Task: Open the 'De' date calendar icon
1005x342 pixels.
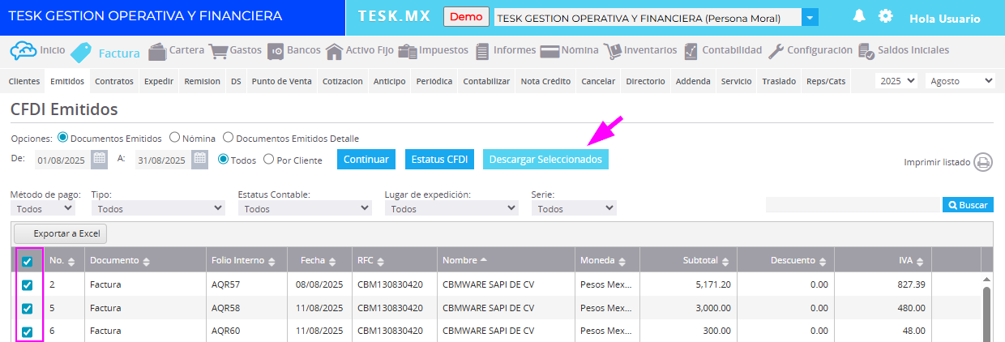Action: [x=99, y=158]
